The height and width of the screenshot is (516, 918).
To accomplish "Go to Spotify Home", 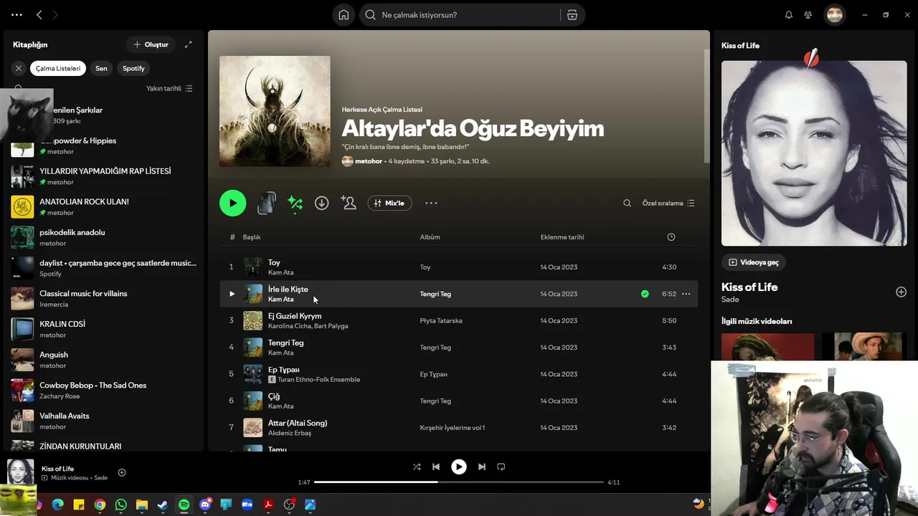I will (x=344, y=15).
